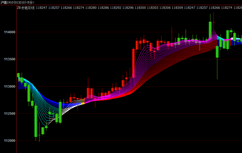
Task: Click the 113500 price axis label
Action: (x=10, y=59)
